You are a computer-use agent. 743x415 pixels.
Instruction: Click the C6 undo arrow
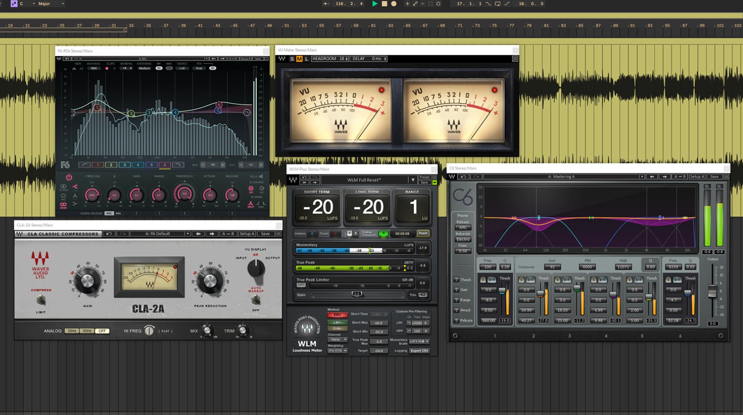[x=463, y=177]
